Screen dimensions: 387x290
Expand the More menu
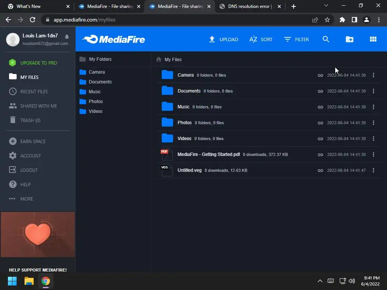point(21,199)
